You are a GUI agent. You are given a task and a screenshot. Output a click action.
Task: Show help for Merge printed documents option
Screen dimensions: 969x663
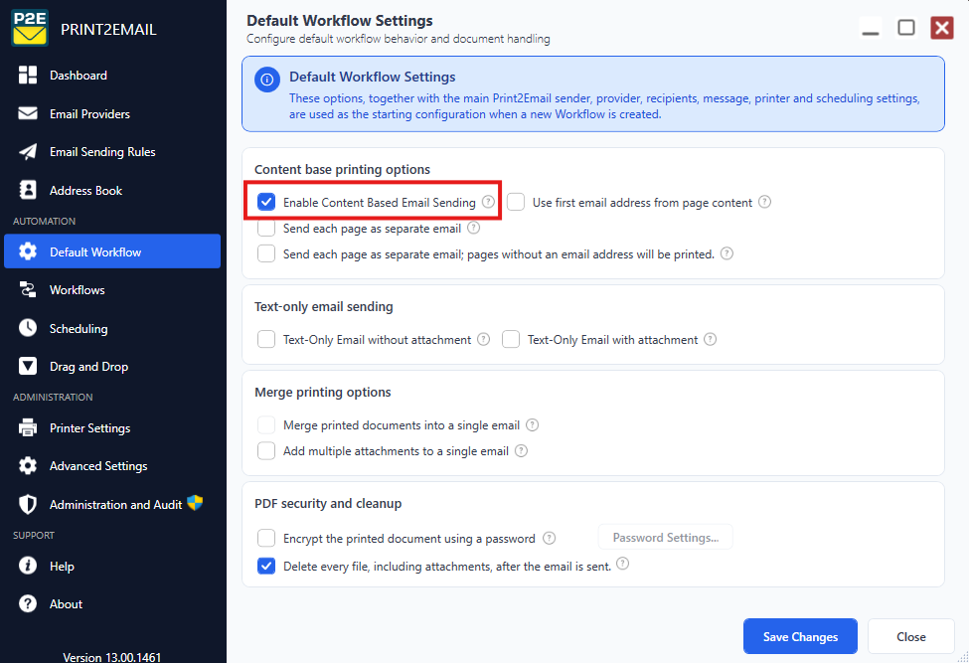[x=532, y=424]
